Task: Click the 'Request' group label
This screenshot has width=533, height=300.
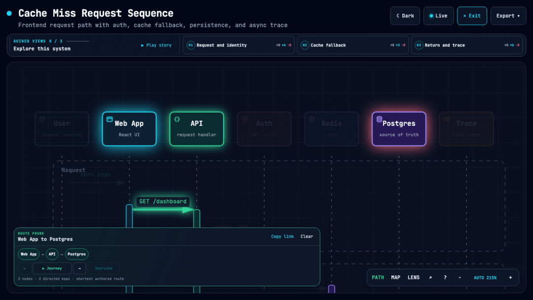Action: pos(73,170)
